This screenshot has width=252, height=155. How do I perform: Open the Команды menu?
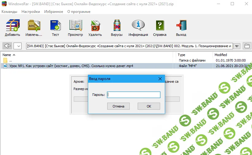tap(10, 12)
